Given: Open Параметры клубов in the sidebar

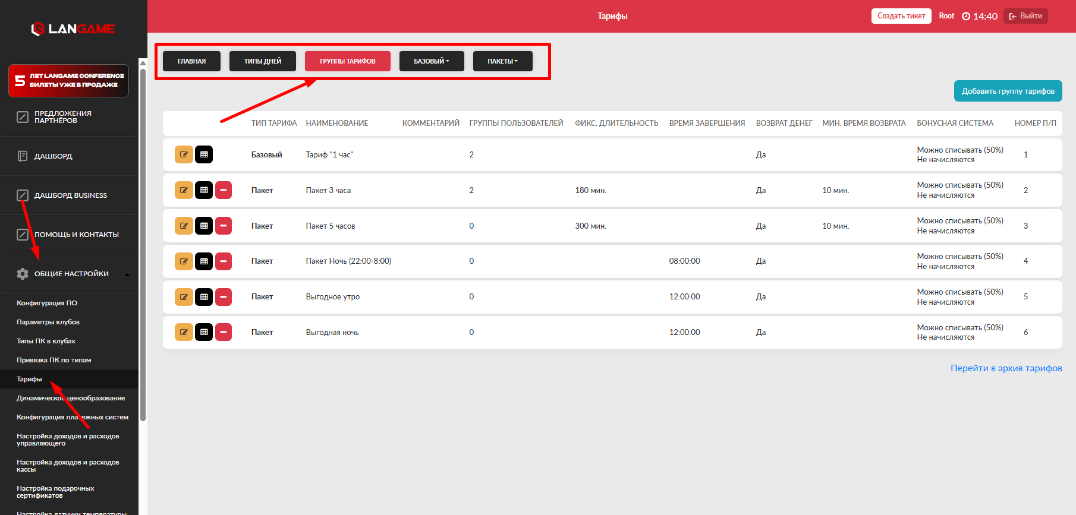Looking at the screenshot, I should (48, 322).
